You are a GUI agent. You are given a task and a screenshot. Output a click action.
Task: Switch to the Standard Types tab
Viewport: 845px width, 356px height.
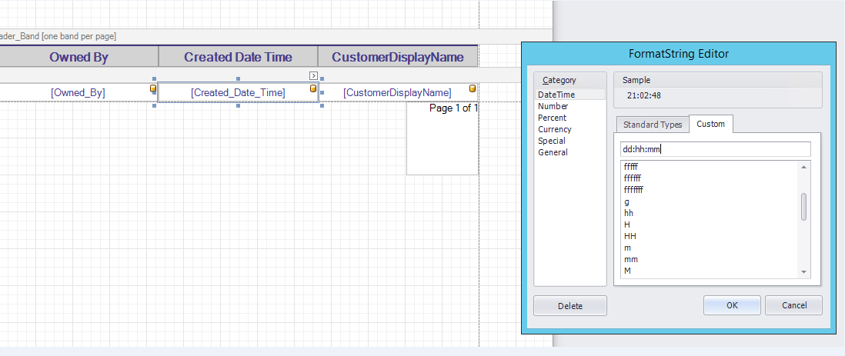tap(652, 125)
